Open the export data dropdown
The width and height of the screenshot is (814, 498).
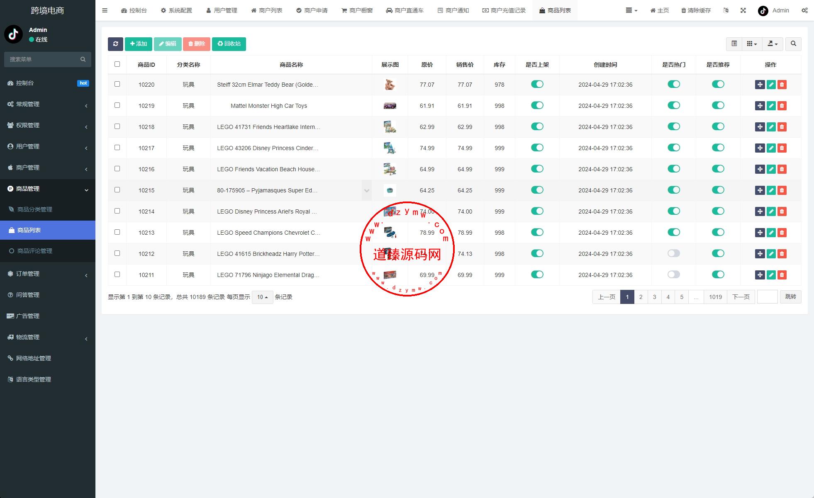tap(773, 44)
